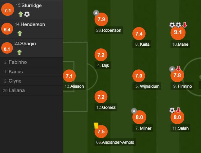Click the green substitution arrow under Shaqiri

[x=19, y=52]
